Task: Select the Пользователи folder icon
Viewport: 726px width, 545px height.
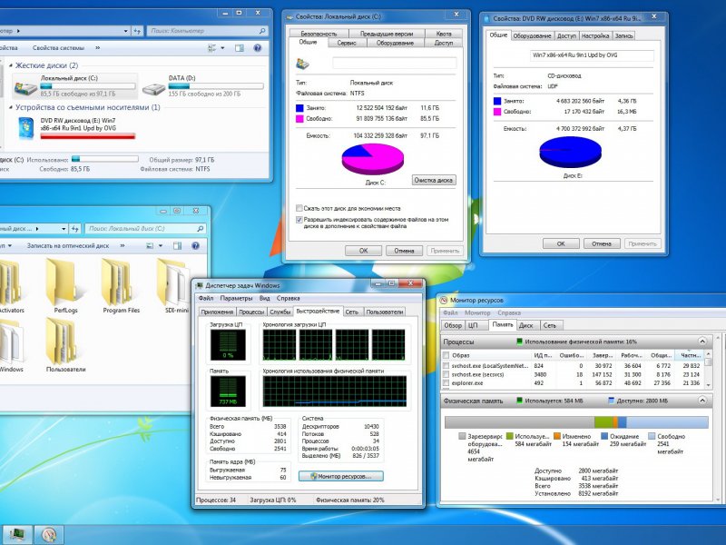Action: [x=62, y=342]
